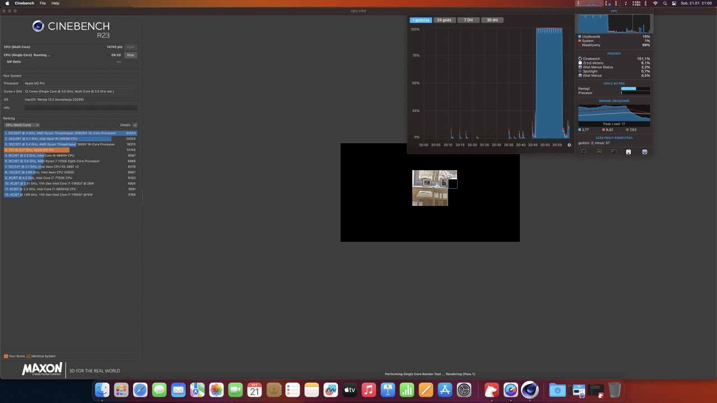
Task: Open Messages app in dock
Action: tap(159, 390)
